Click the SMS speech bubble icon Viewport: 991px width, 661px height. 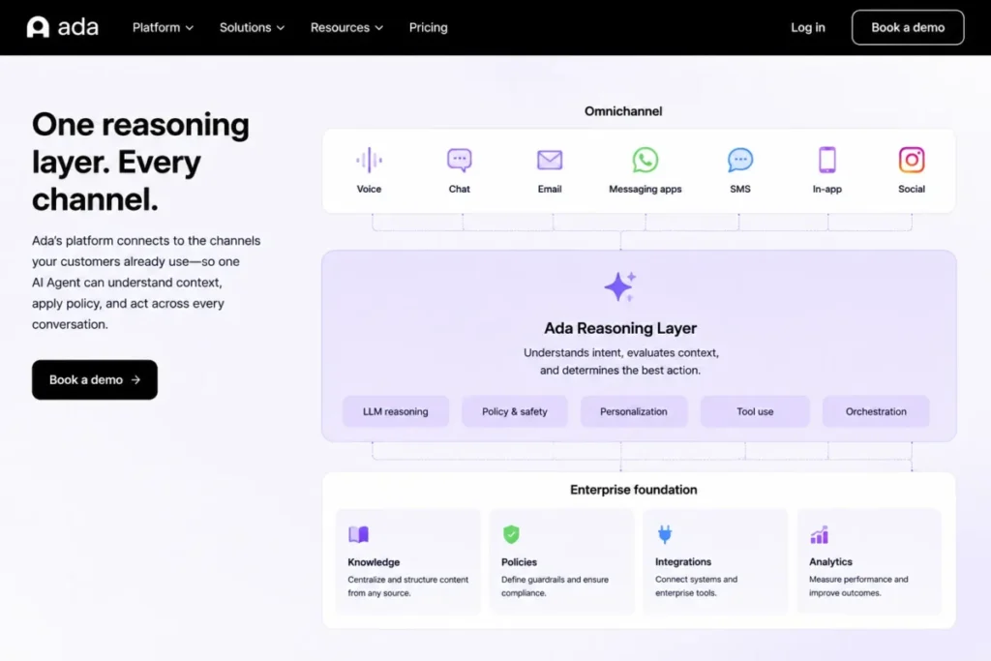740,160
